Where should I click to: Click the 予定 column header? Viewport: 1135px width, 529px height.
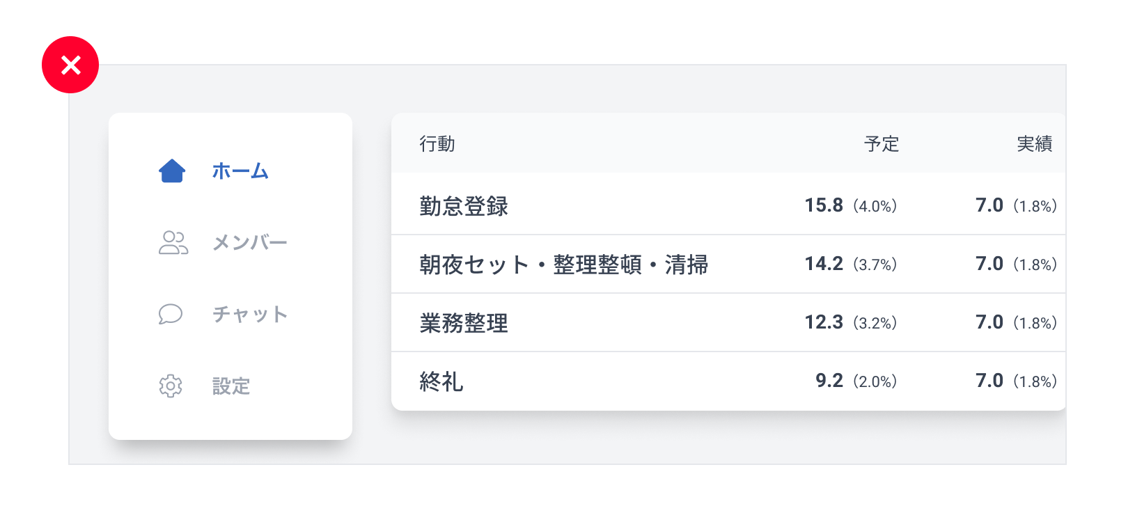point(882,144)
